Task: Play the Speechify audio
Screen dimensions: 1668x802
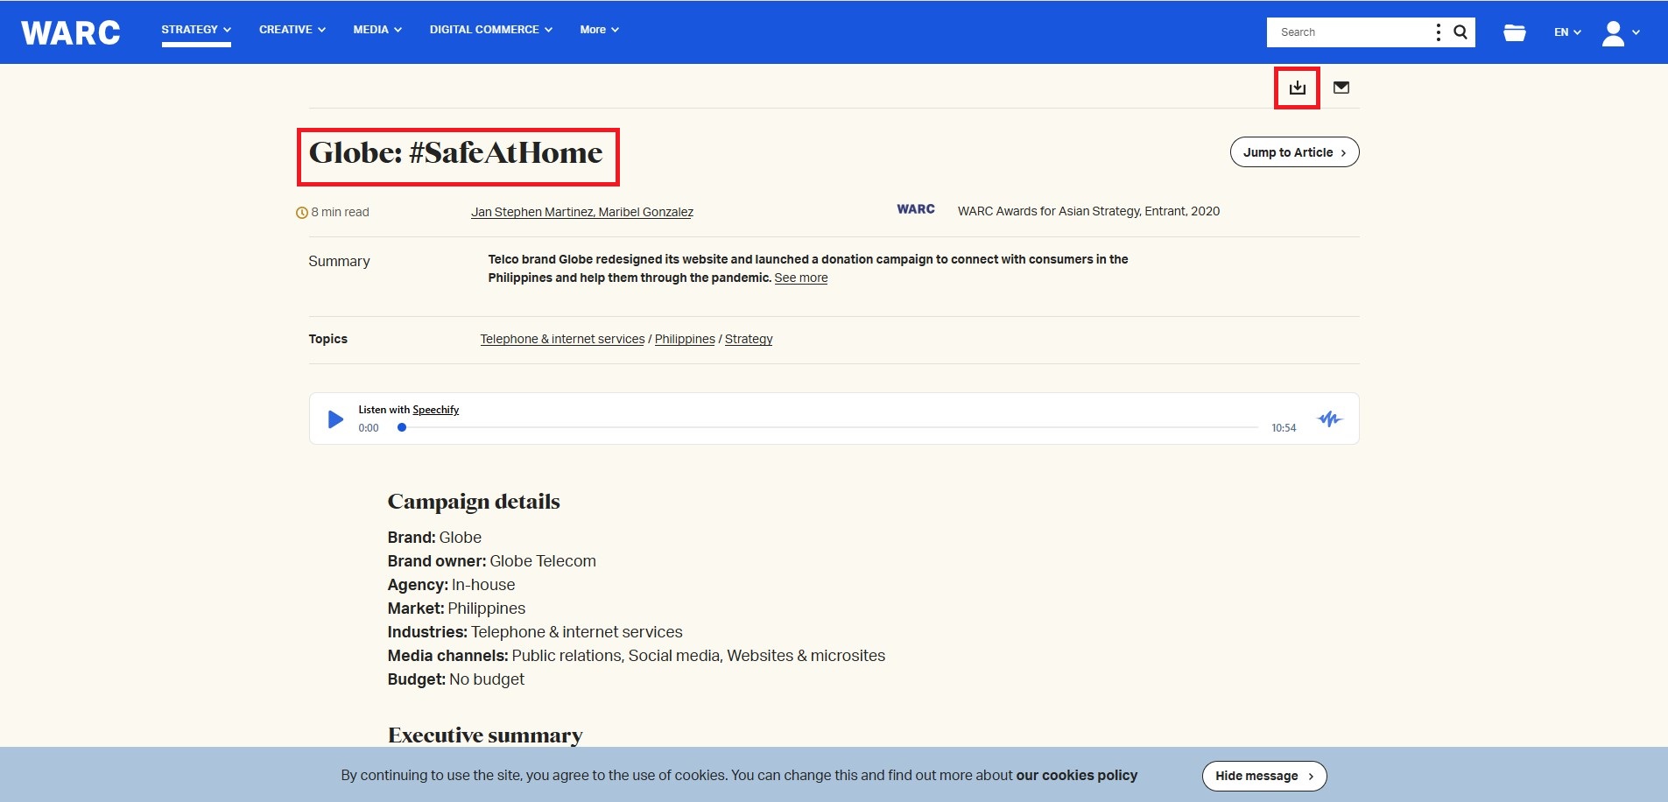Action: point(334,419)
